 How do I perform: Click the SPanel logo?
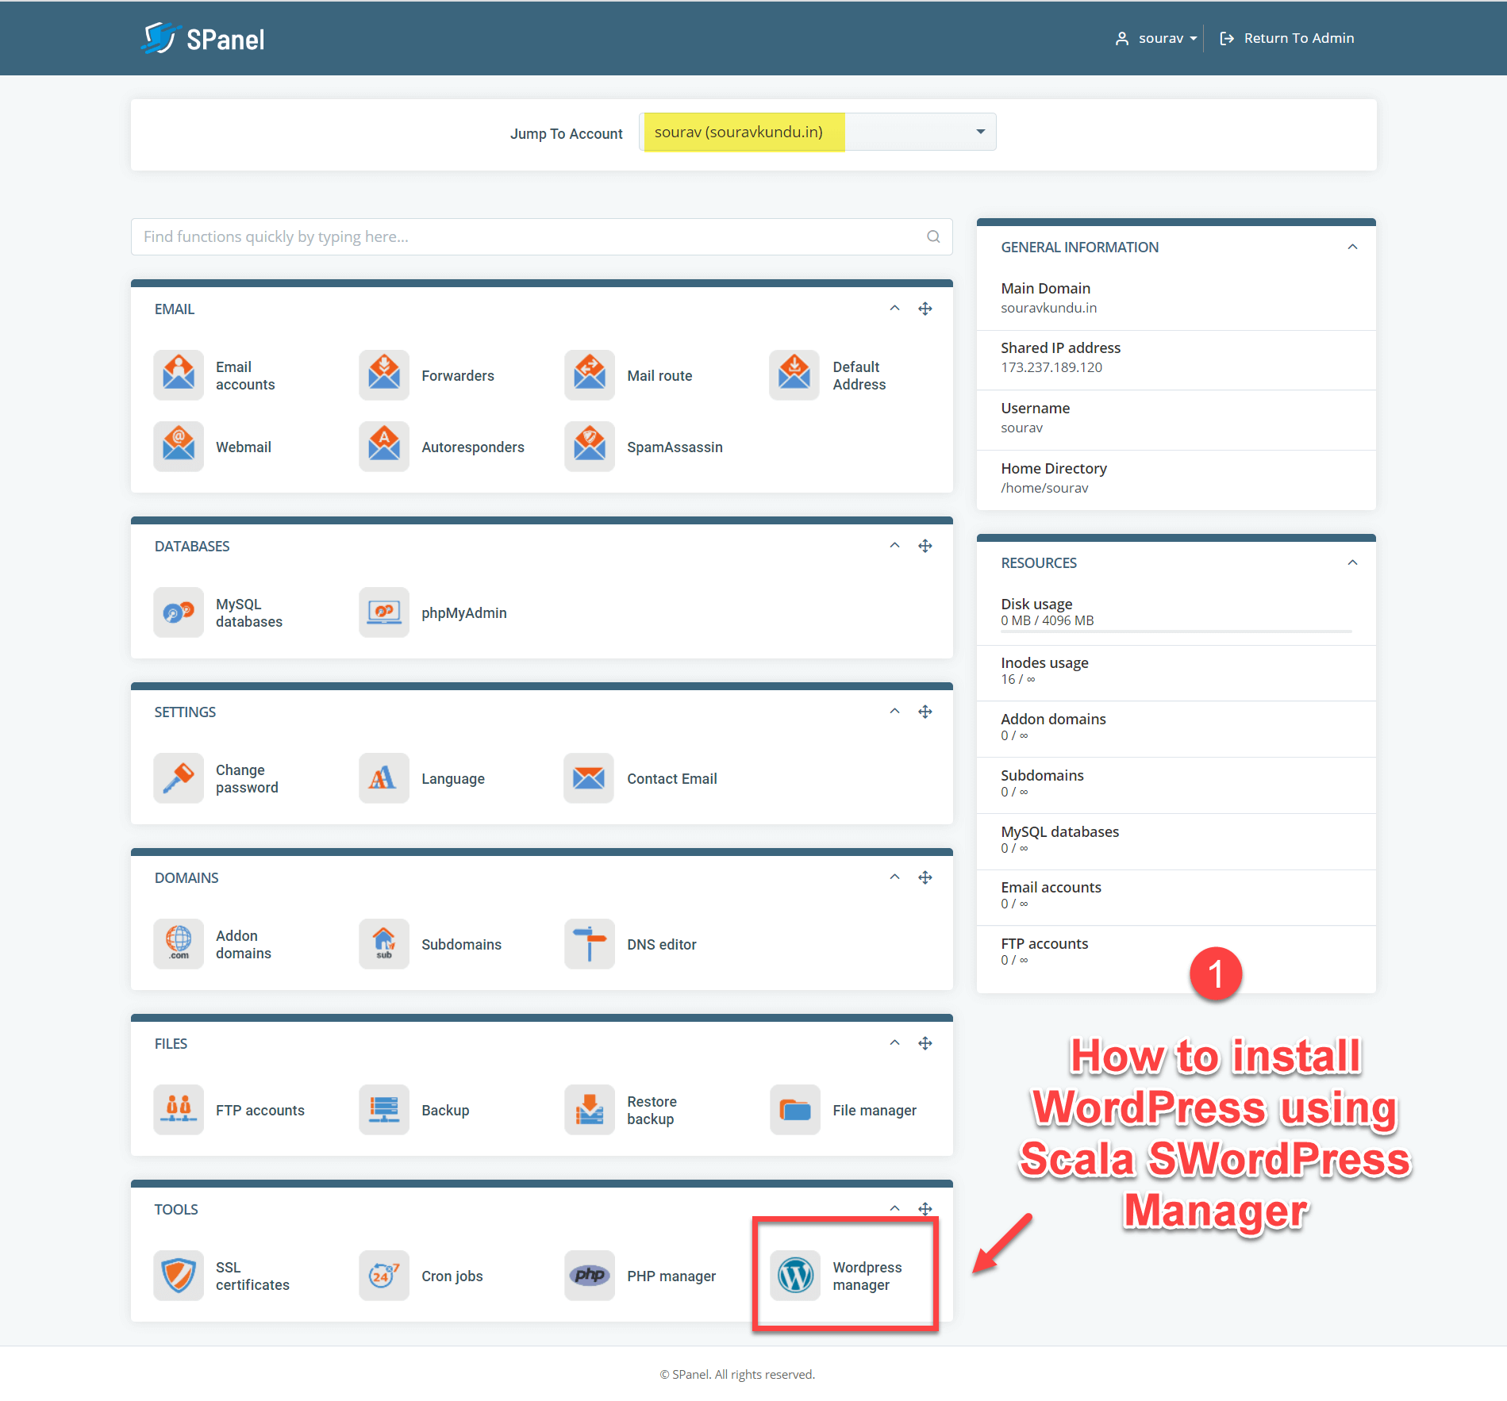pos(203,38)
